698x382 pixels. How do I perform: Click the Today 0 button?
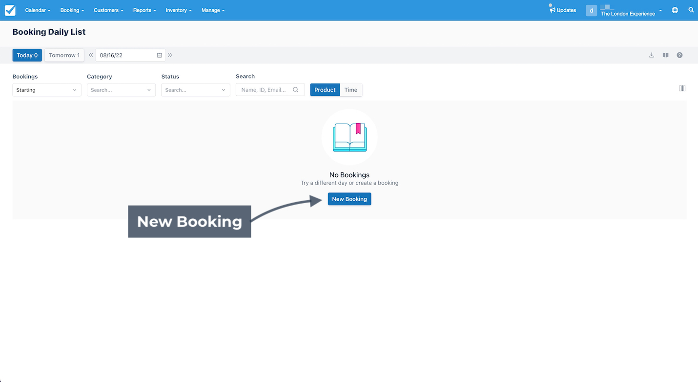click(27, 55)
